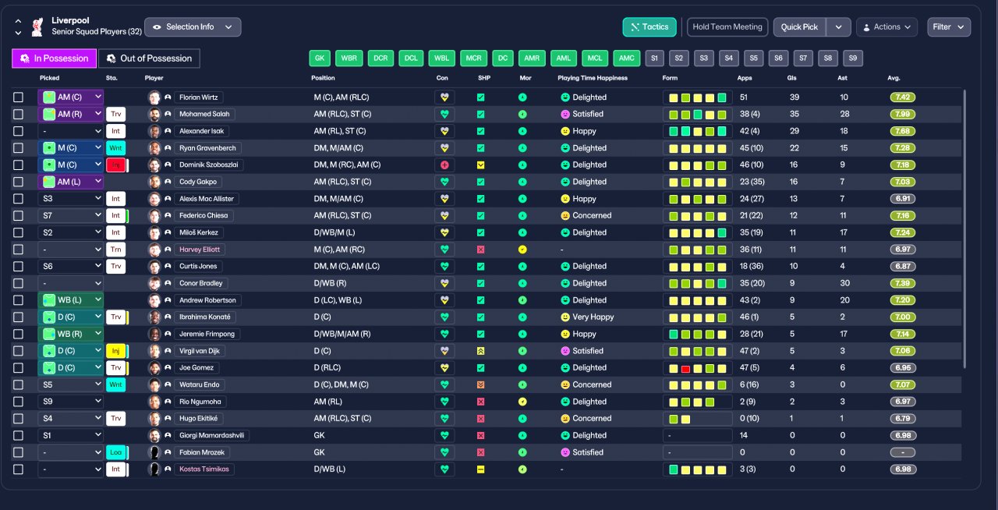The width and height of the screenshot is (998, 510).
Task: Click the red Inj status badge for Szoboszlai
Action: point(115,165)
